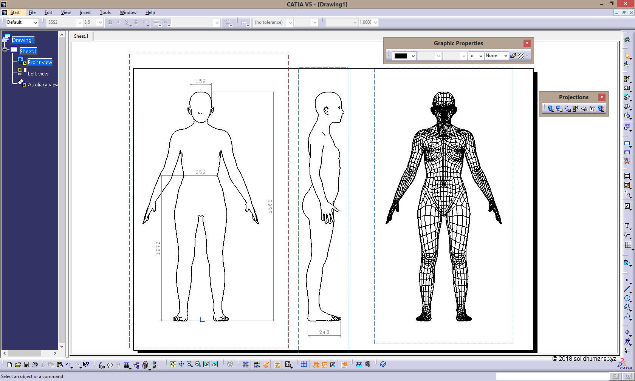Image resolution: width=635 pixels, height=381 pixels.
Task: Toggle italic text formatting
Action: coord(118,22)
